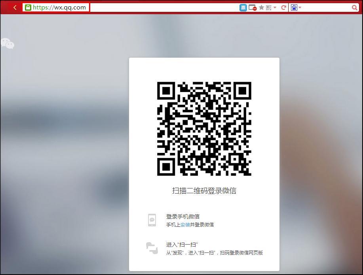Click the WeChat login QR code
This screenshot has height=275, width=363.
(204, 129)
